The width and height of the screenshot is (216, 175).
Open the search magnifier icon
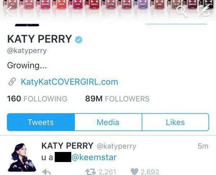tap(182, 12)
